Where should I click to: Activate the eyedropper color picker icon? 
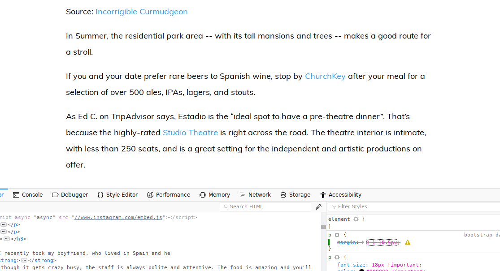[318, 206]
